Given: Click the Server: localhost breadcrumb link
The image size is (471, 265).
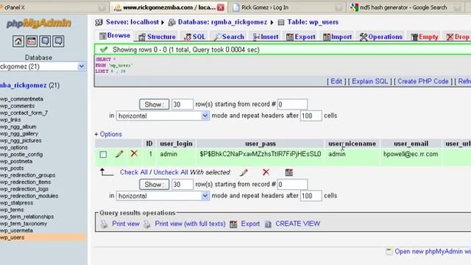Looking at the screenshot, I should pos(132,22).
